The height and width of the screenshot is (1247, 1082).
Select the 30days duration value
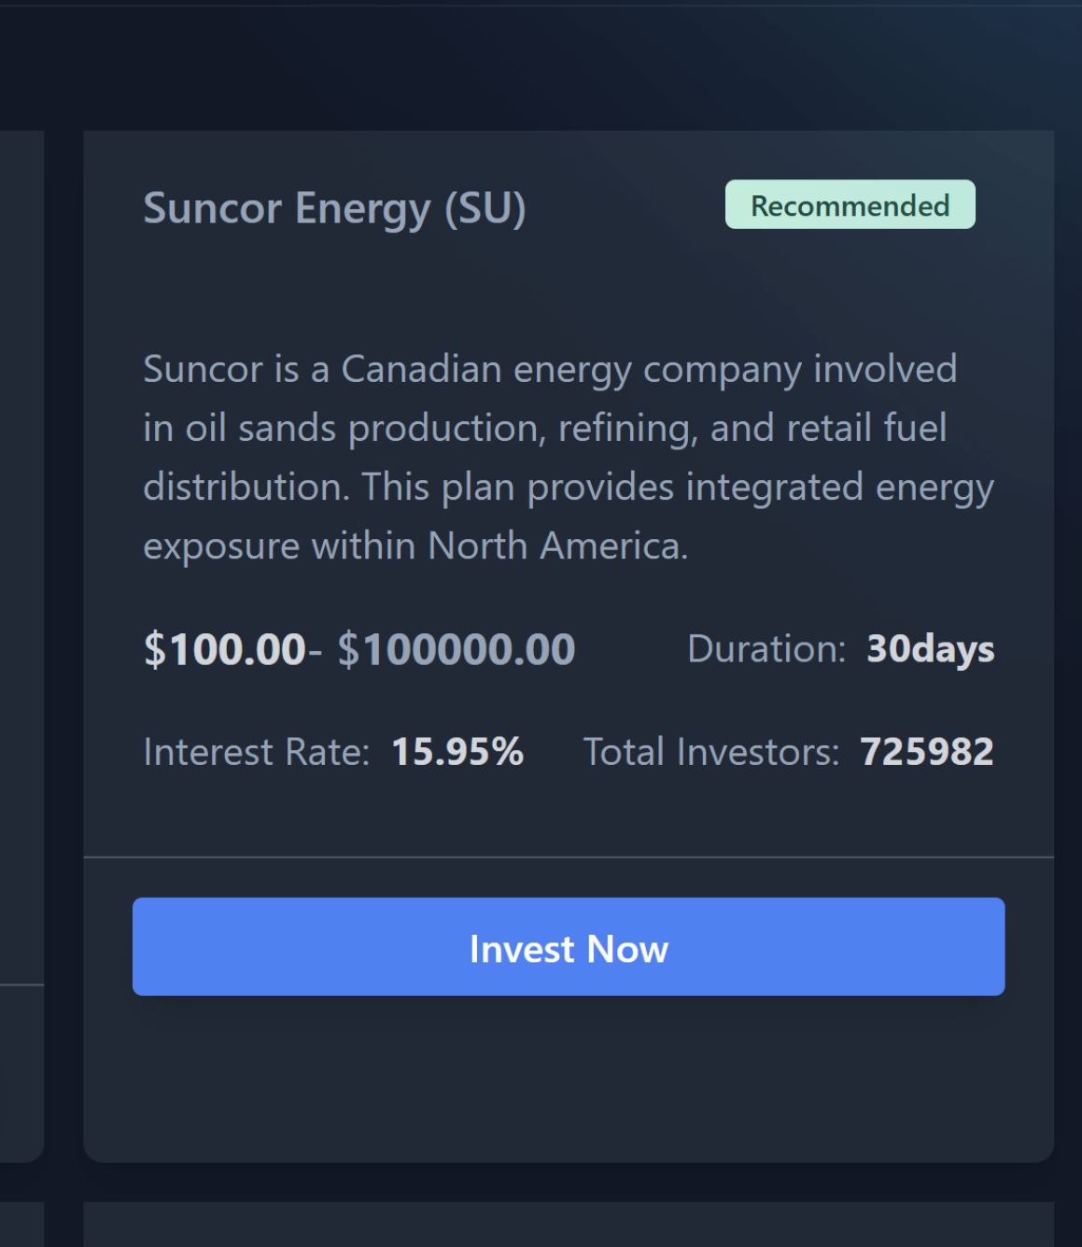coord(930,649)
